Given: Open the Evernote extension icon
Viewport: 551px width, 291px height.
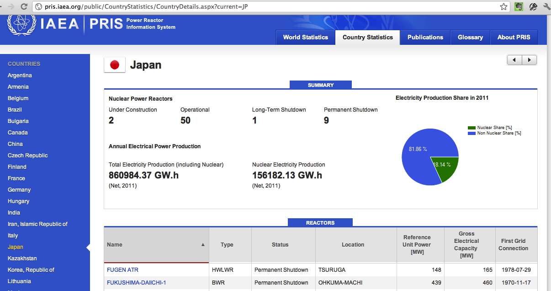Looking at the screenshot, I should point(519,6).
